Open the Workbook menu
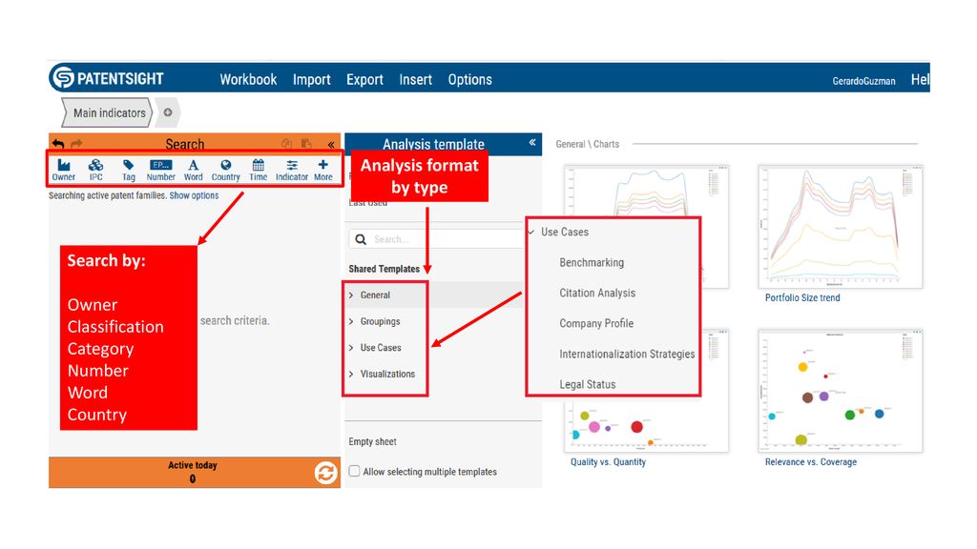The width and height of the screenshot is (977, 549). [248, 80]
